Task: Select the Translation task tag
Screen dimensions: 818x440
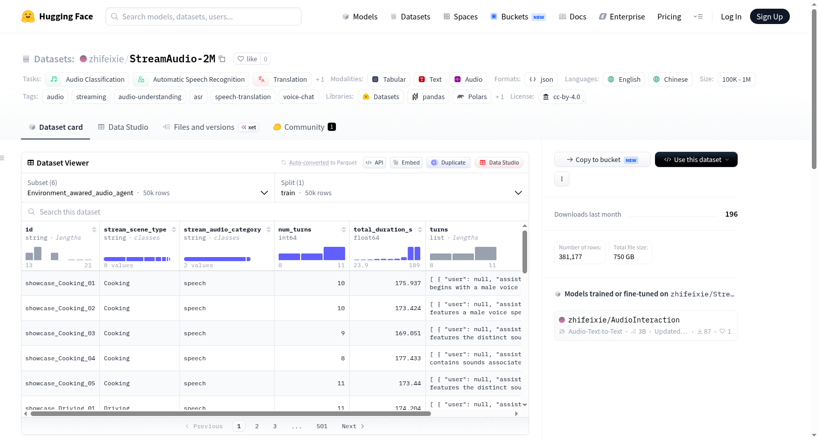Action: [x=282, y=79]
